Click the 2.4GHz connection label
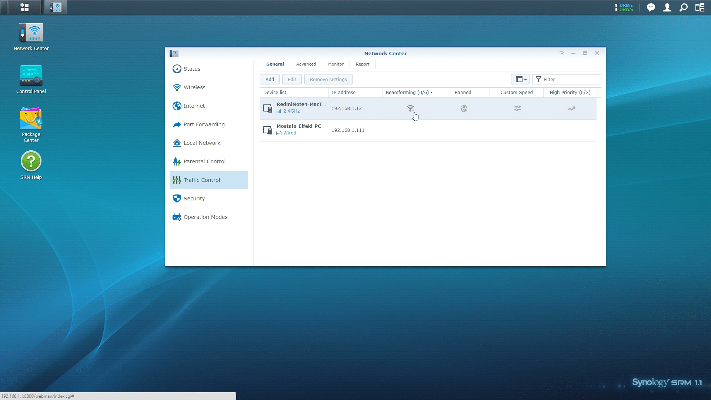Screen dimensions: 711x400 point(291,111)
